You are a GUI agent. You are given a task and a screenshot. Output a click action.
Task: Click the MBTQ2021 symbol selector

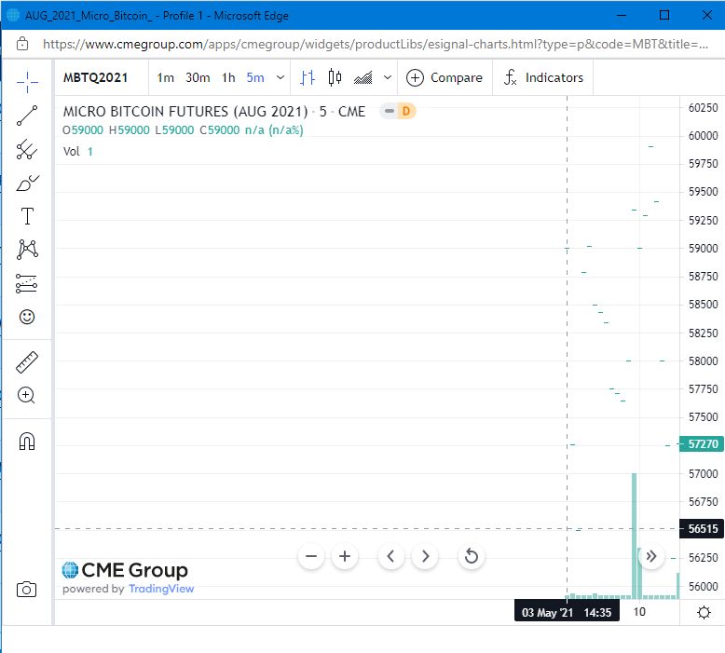(x=95, y=78)
